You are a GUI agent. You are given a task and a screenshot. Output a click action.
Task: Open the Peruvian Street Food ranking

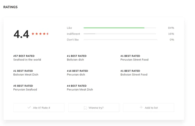(x=134, y=60)
